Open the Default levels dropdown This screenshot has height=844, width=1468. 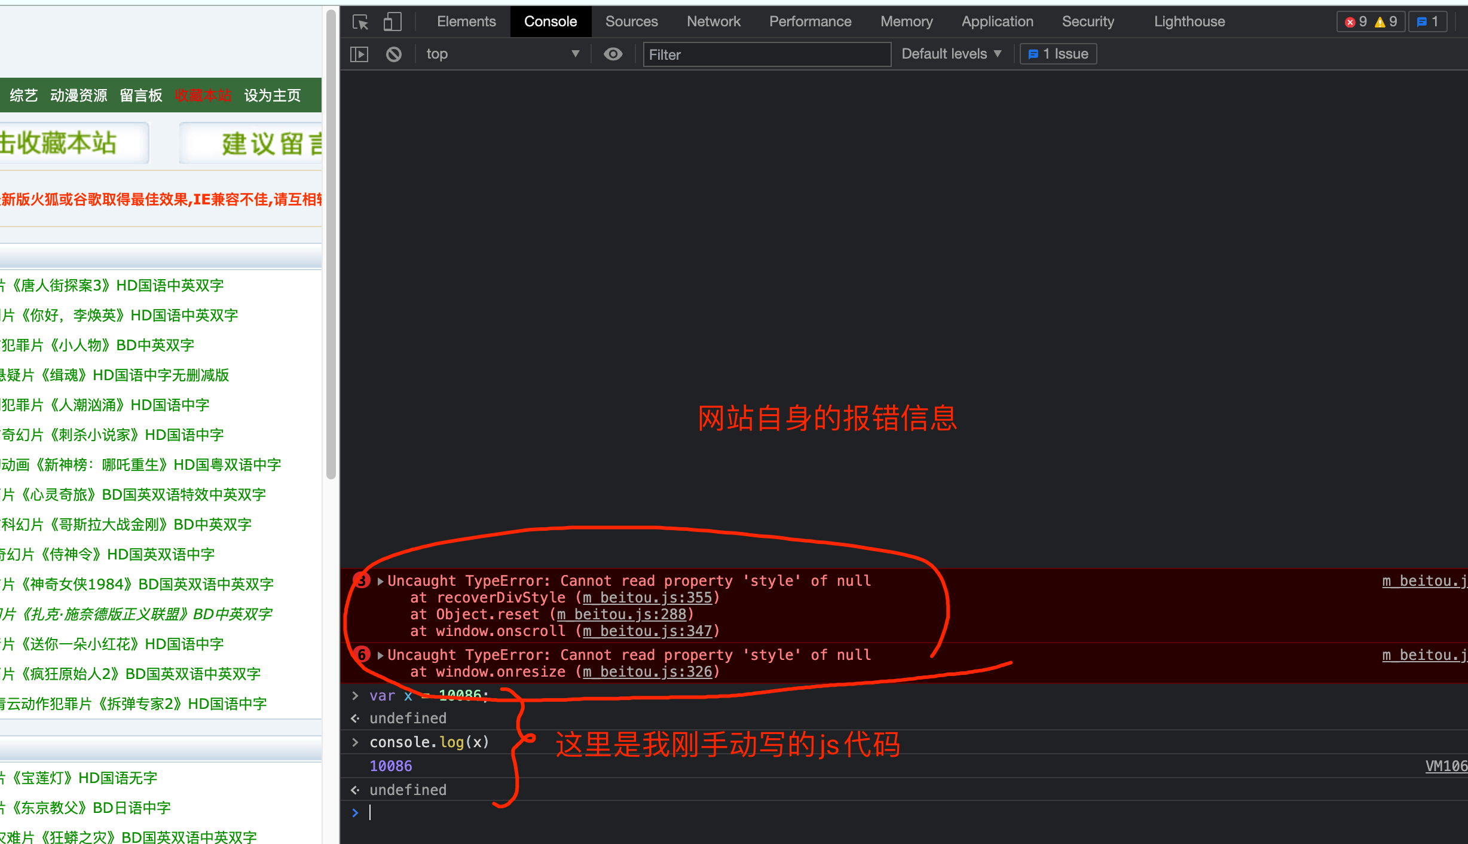[951, 54]
